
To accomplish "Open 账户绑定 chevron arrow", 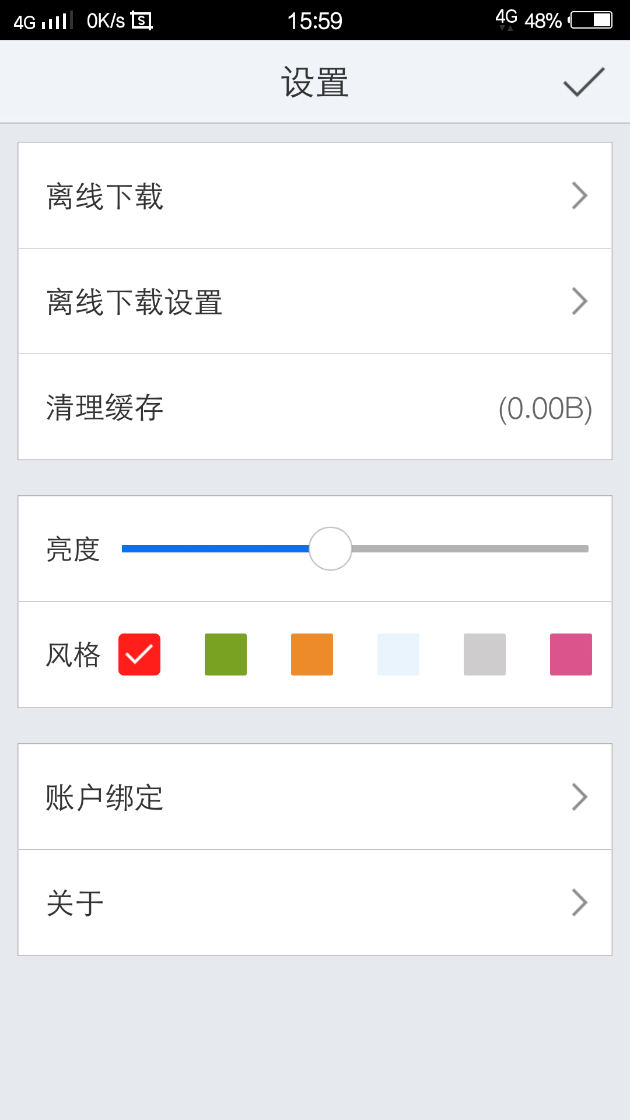I will [x=579, y=797].
